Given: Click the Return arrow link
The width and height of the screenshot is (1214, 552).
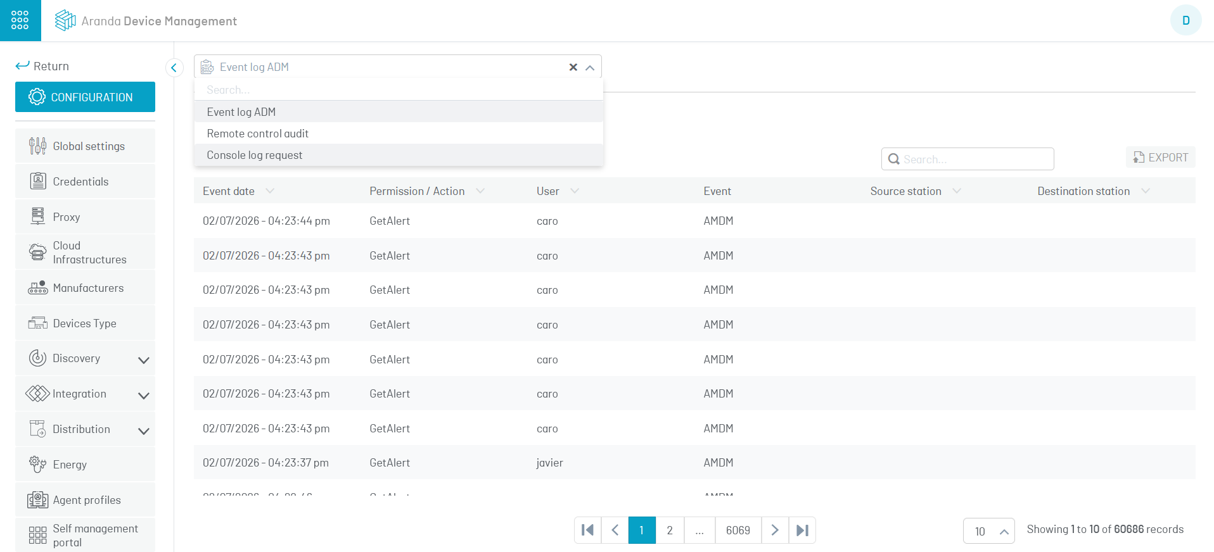Looking at the screenshot, I should [x=42, y=66].
